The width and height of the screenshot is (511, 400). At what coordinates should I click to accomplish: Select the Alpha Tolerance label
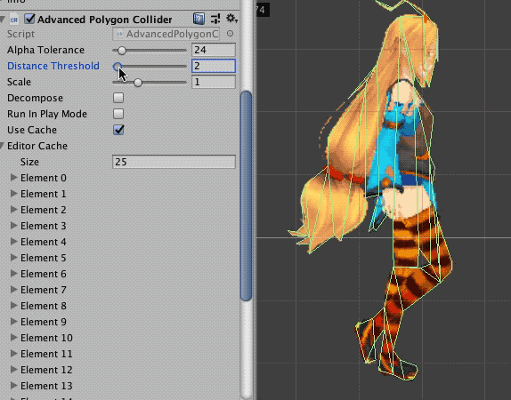click(x=45, y=50)
